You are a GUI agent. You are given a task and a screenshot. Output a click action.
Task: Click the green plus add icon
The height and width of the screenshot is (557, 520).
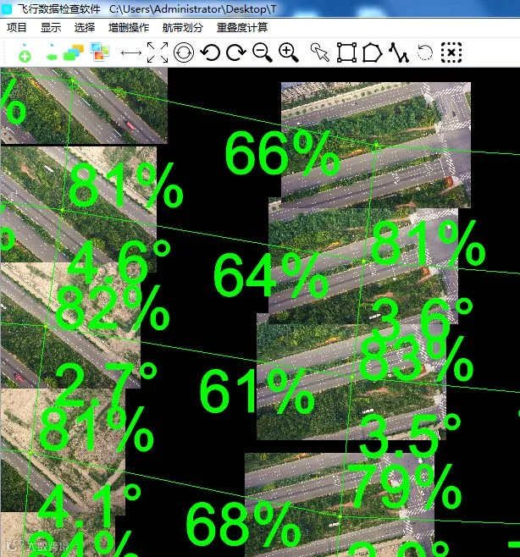[25, 52]
